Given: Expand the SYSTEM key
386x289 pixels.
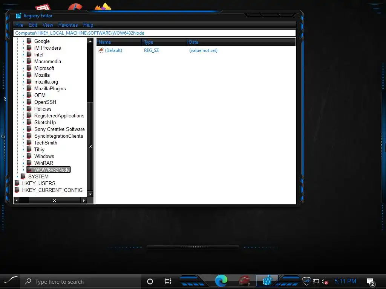Looking at the screenshot, I should pos(17,177).
